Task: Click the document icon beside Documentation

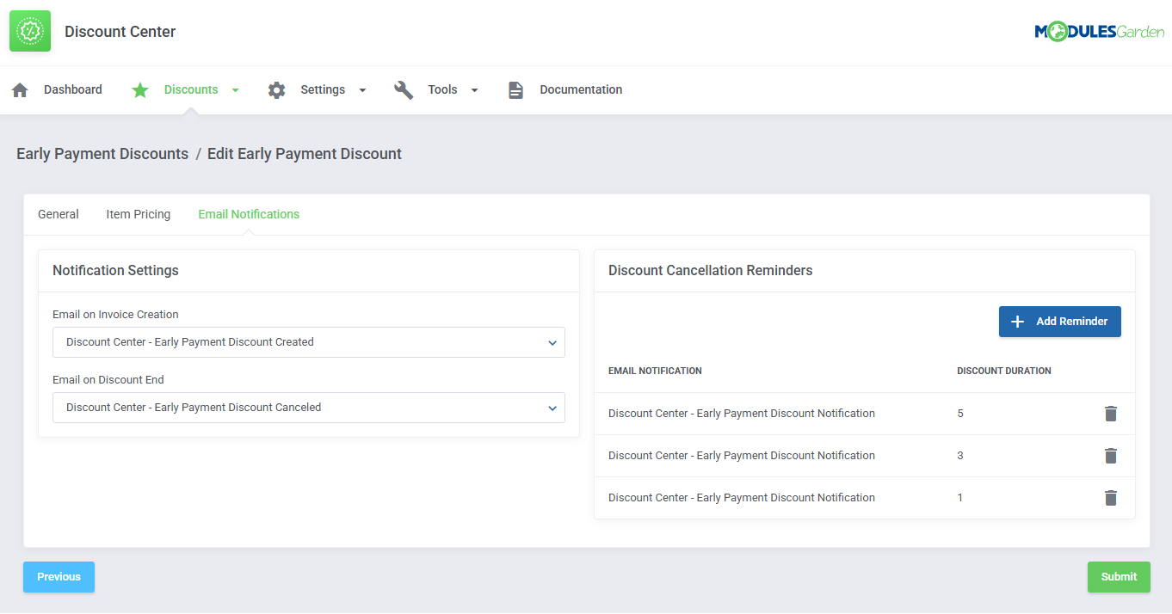Action: click(x=515, y=89)
